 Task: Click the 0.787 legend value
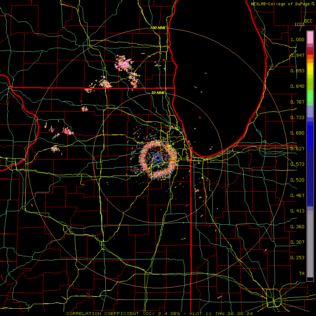(297, 102)
